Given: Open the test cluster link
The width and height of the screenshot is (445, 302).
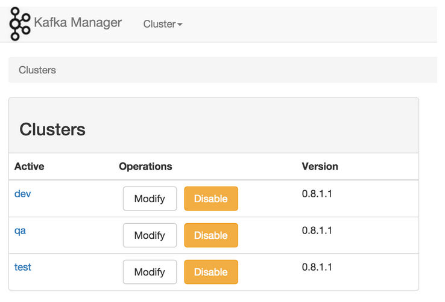Looking at the screenshot, I should coord(23,267).
